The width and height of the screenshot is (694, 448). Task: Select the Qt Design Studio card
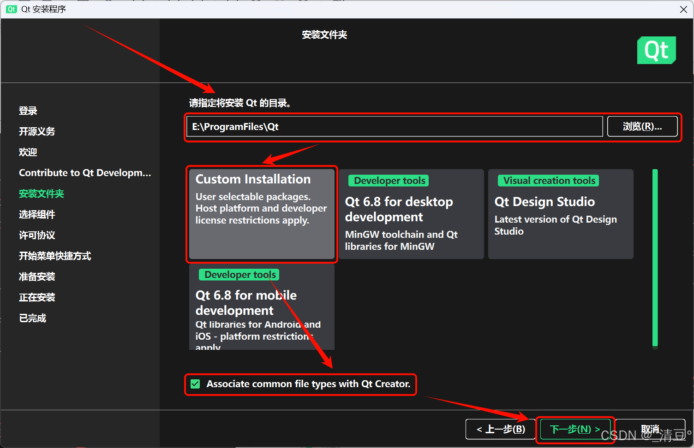[560, 214]
